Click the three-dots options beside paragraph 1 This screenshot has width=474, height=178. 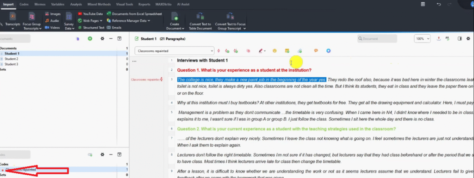[x=134, y=61]
